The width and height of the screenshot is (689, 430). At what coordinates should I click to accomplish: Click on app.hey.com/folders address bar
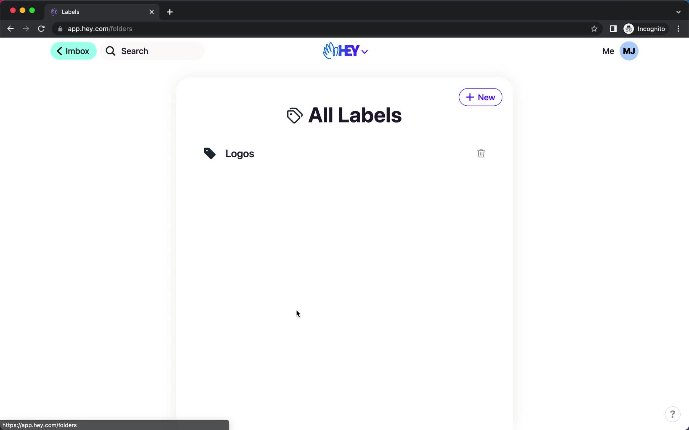click(x=100, y=29)
